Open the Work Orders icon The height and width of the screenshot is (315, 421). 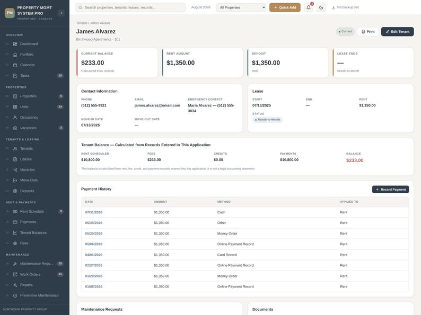point(15,275)
